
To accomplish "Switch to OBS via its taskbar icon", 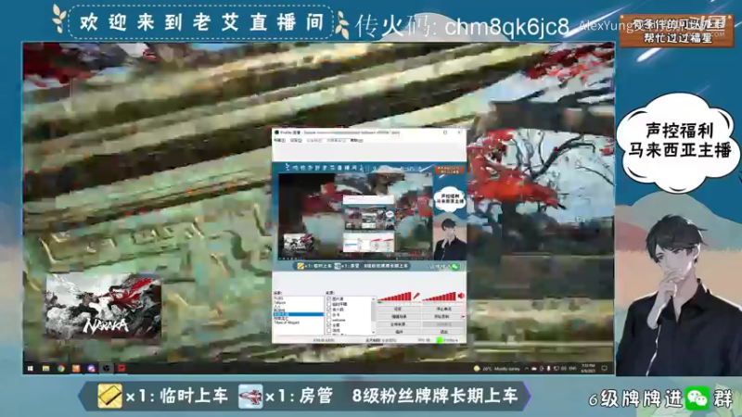I will pyautogui.click(x=107, y=368).
